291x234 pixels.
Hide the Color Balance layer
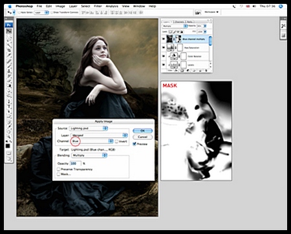coord(164,56)
